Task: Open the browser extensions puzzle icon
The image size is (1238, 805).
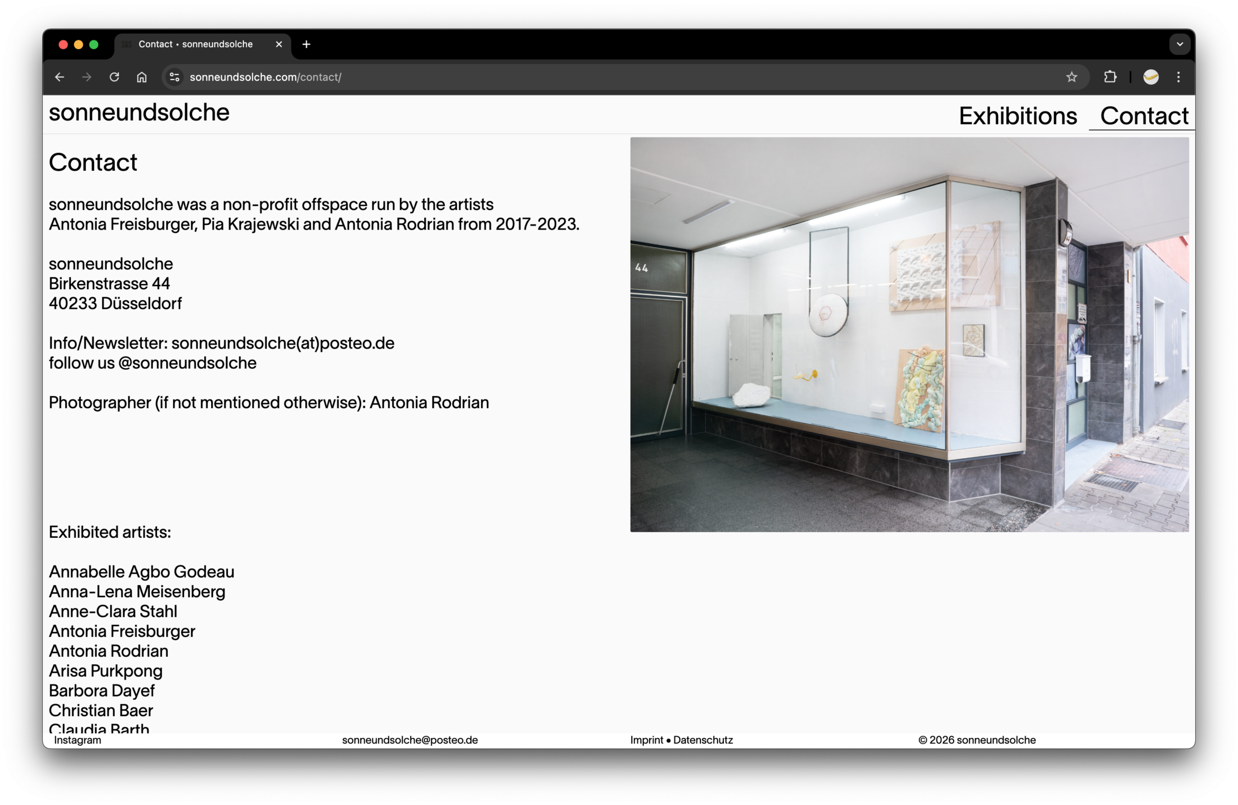Action: point(1110,77)
